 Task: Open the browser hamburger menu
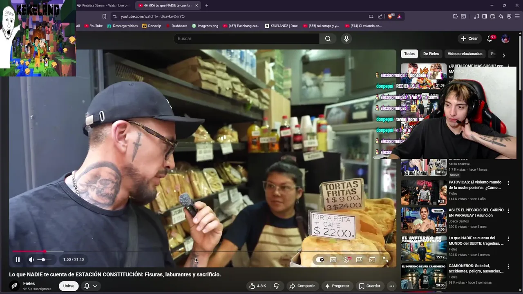517,16
